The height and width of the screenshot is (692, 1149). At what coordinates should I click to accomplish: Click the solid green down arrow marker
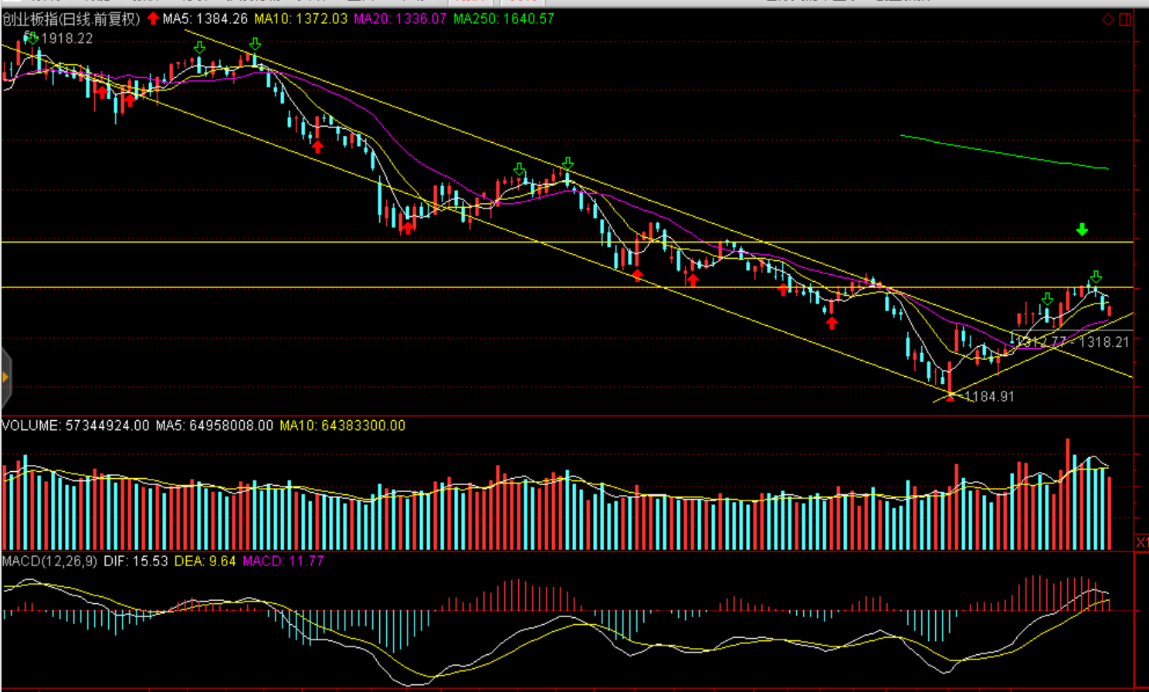[x=1082, y=229]
